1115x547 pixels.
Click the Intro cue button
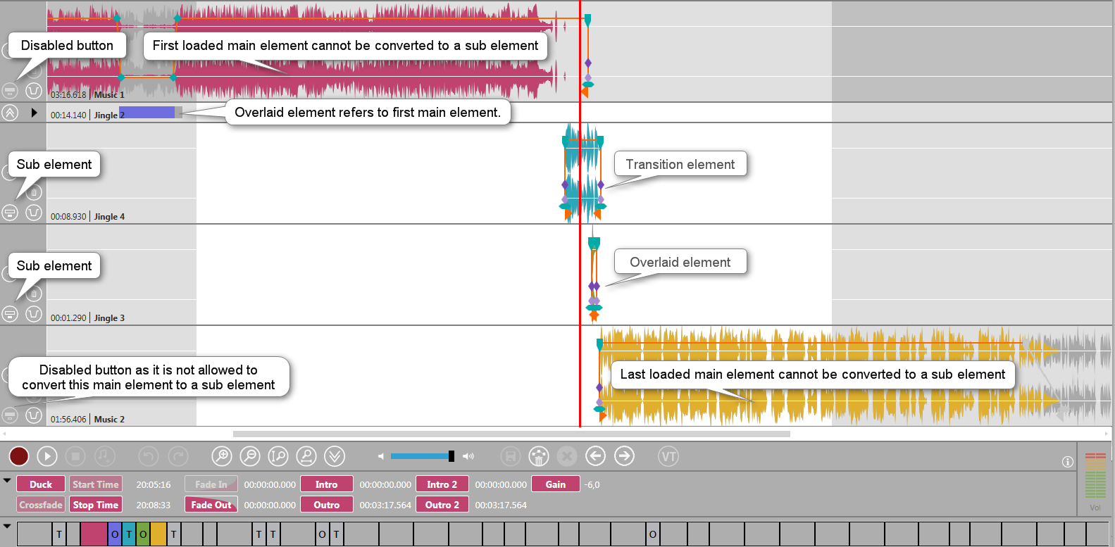click(326, 484)
